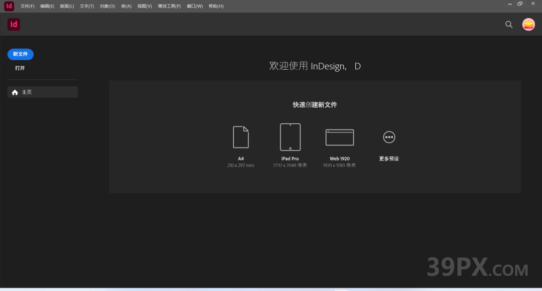Click the blue 新文件 button
The image size is (542, 291).
21,54
